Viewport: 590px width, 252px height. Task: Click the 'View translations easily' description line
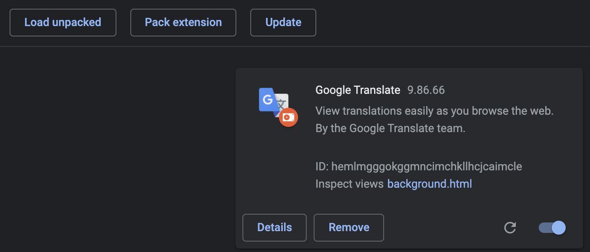click(434, 111)
